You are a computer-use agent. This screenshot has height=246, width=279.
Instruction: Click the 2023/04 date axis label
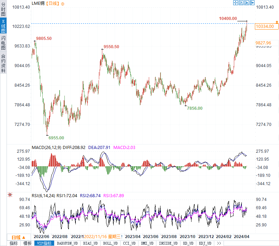[x=133, y=237]
